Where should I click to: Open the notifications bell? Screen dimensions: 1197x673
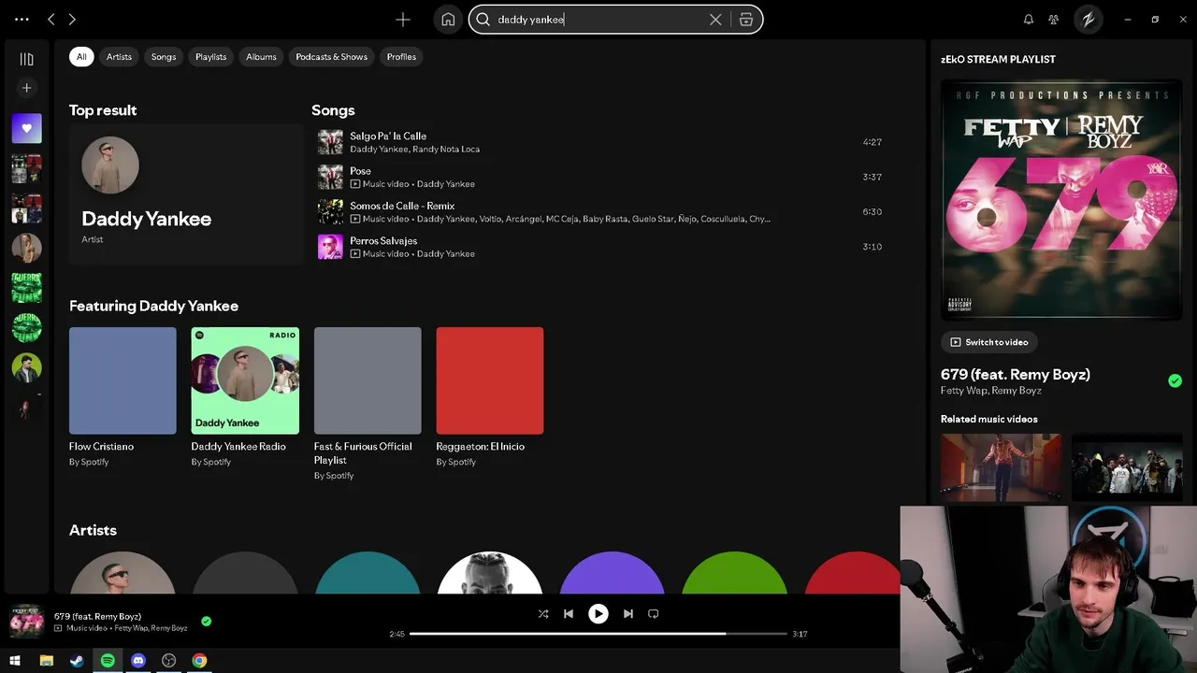[1029, 19]
